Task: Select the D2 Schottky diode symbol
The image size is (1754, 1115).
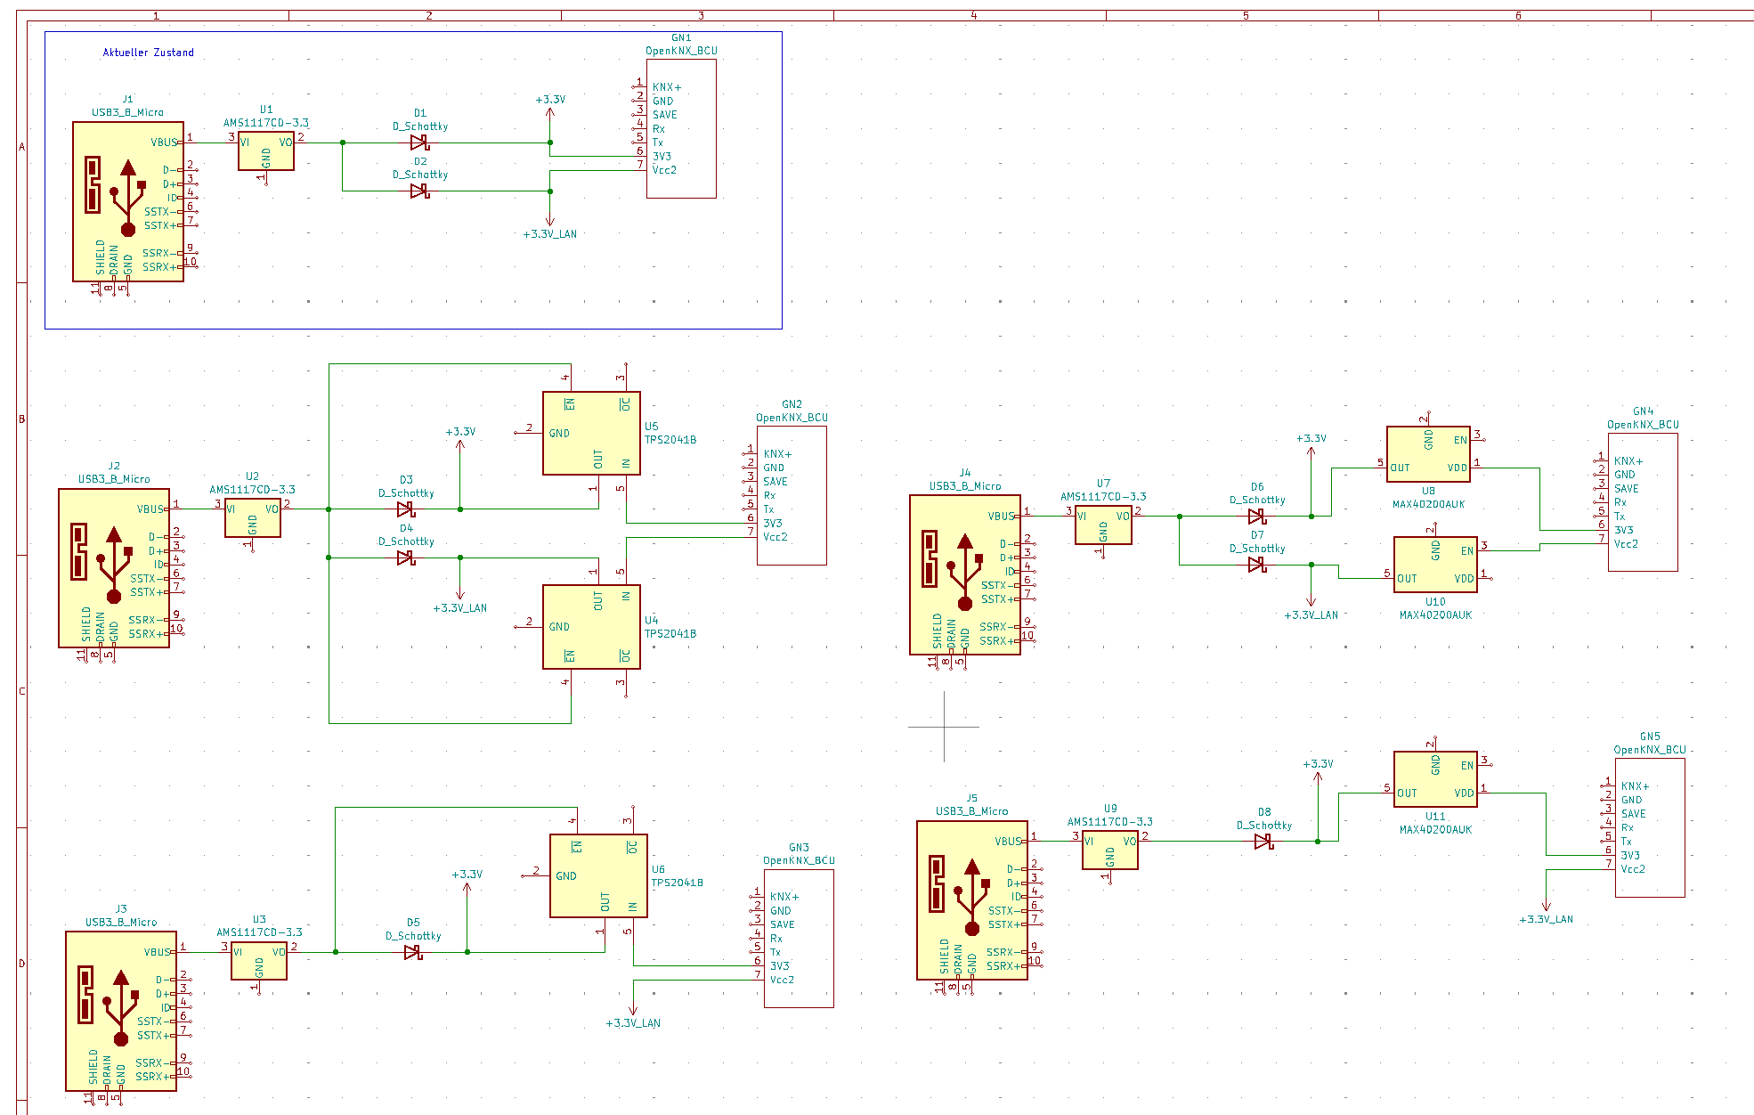Action: coord(419,191)
